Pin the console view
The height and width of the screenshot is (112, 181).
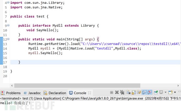(x=156, y=92)
